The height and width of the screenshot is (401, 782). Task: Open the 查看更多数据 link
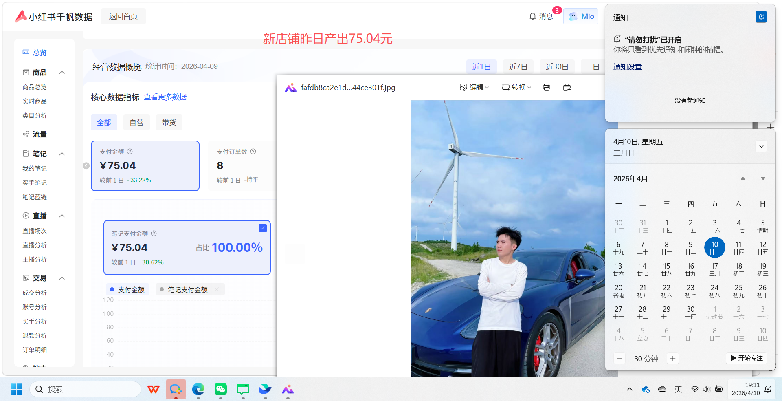coord(165,97)
